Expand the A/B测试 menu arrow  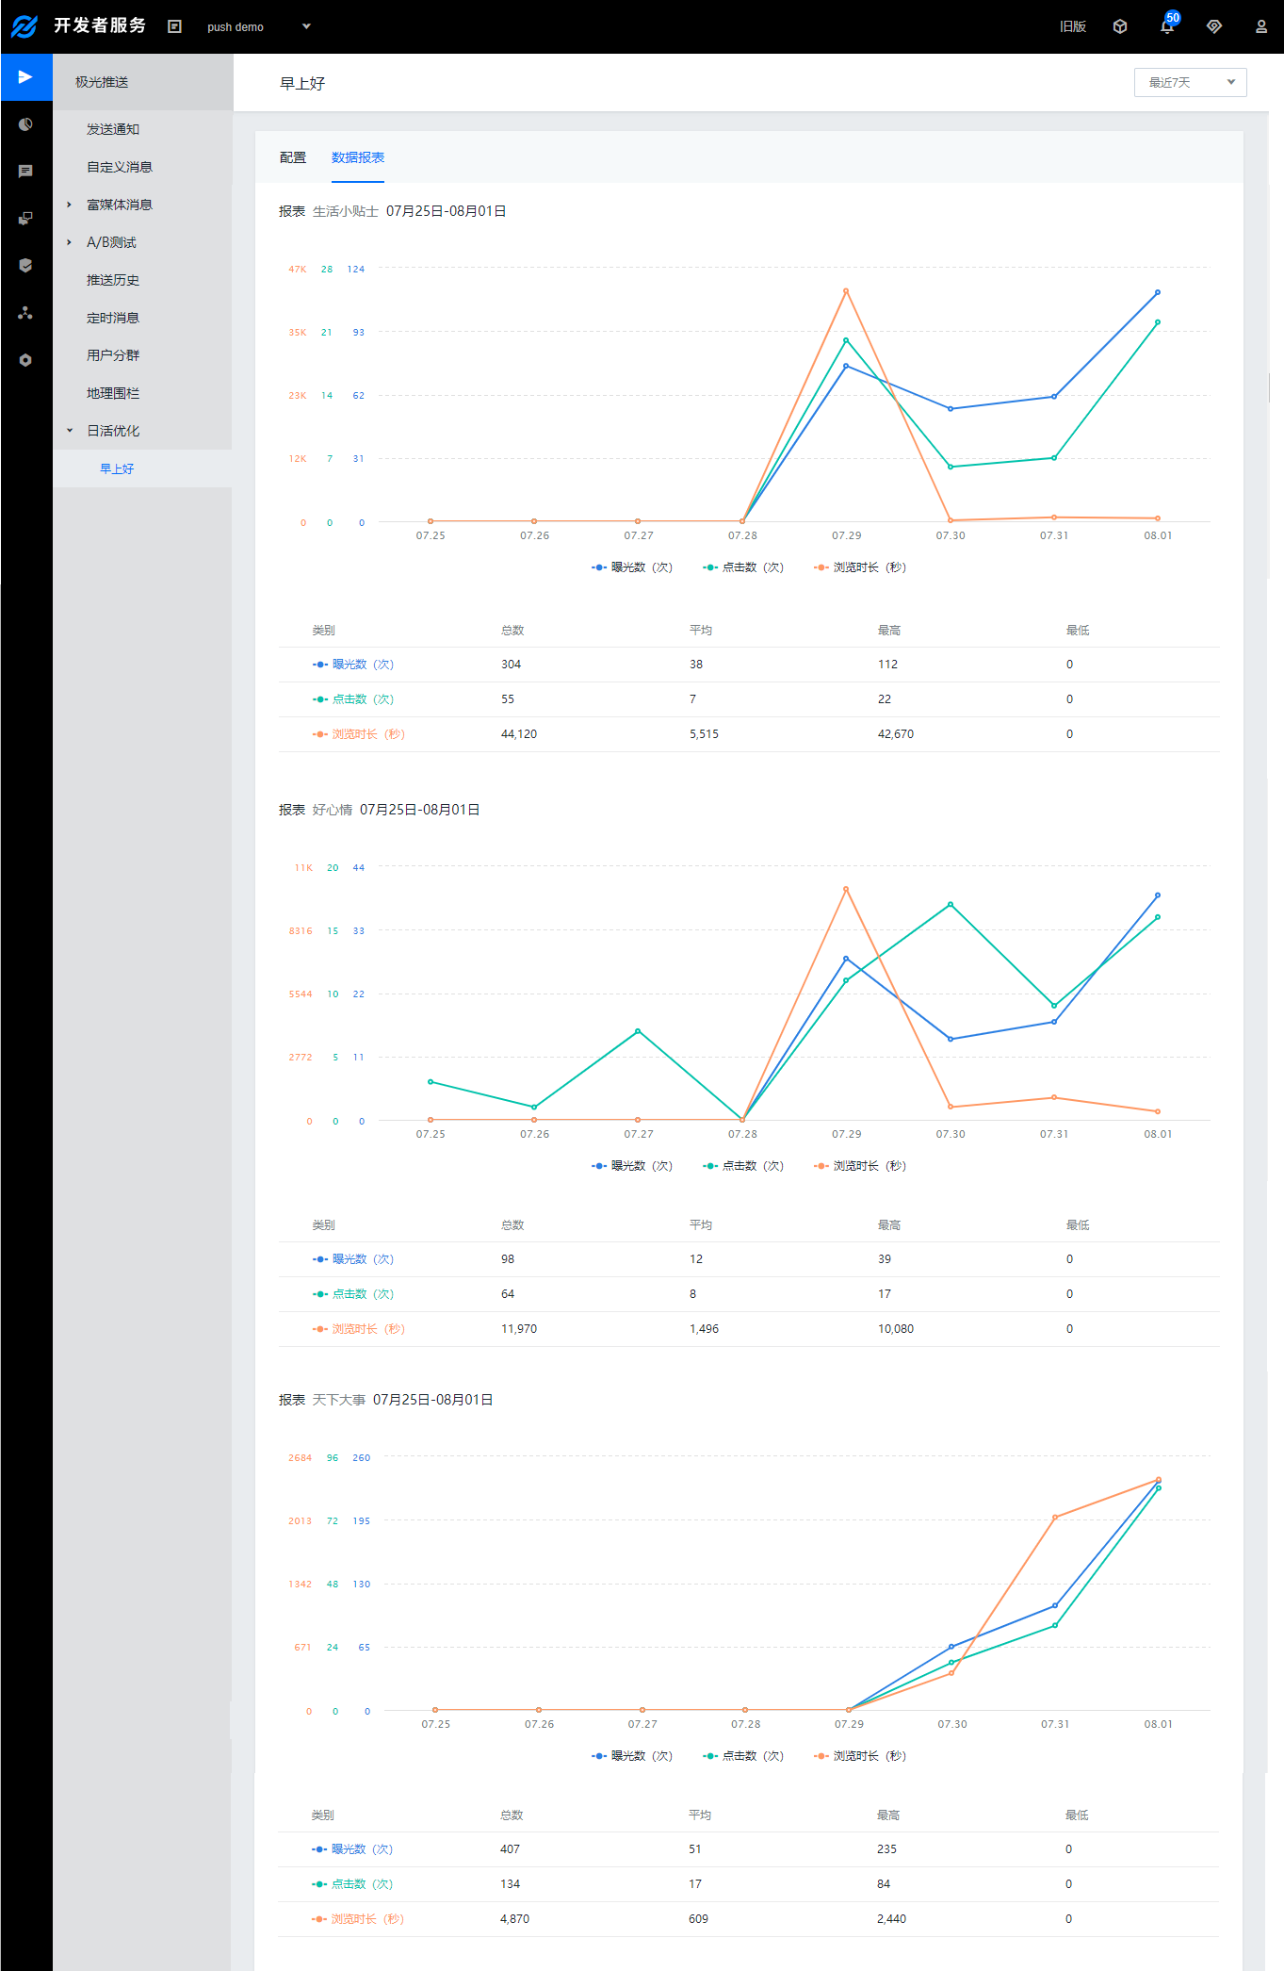coord(69,242)
